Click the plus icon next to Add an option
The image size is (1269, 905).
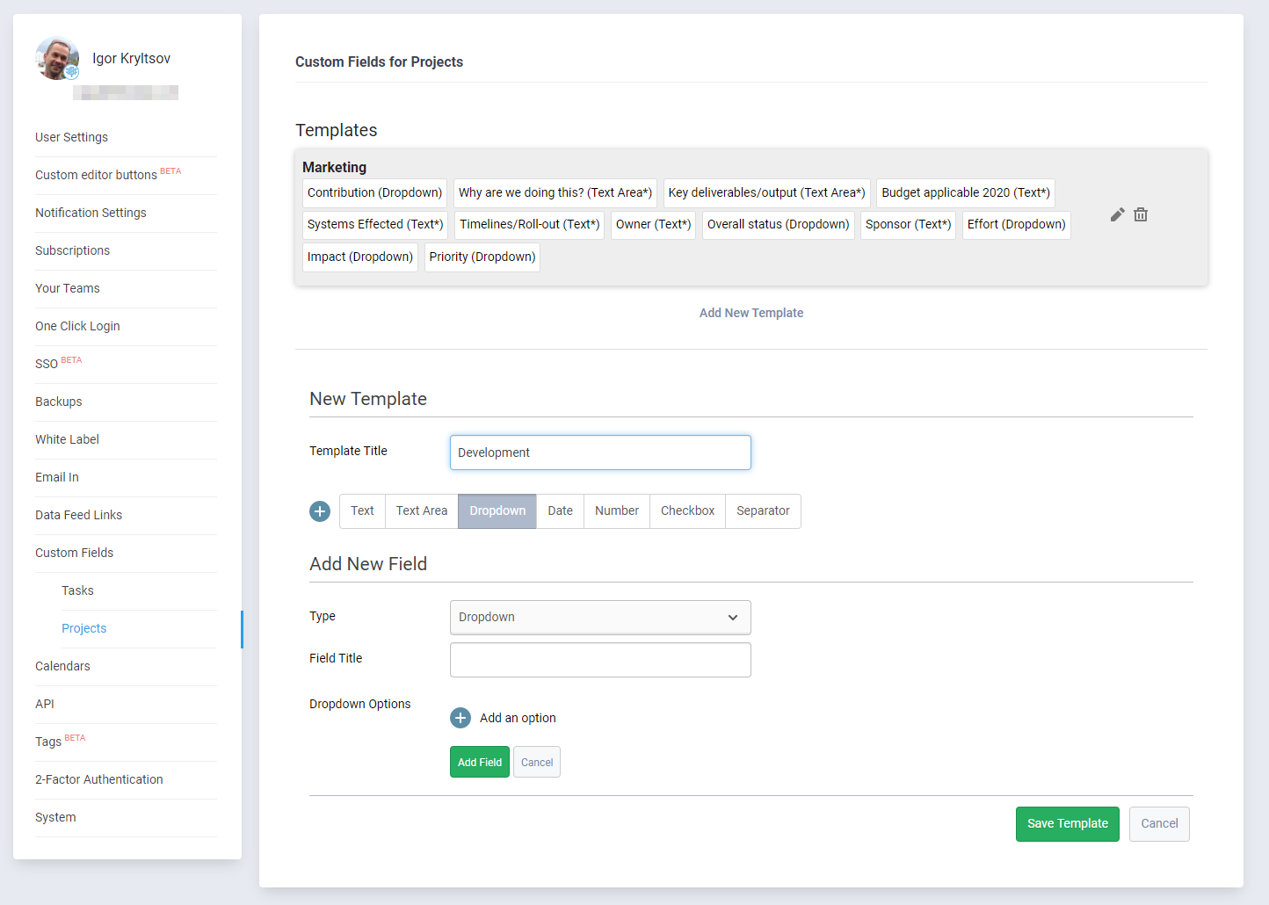(x=460, y=718)
